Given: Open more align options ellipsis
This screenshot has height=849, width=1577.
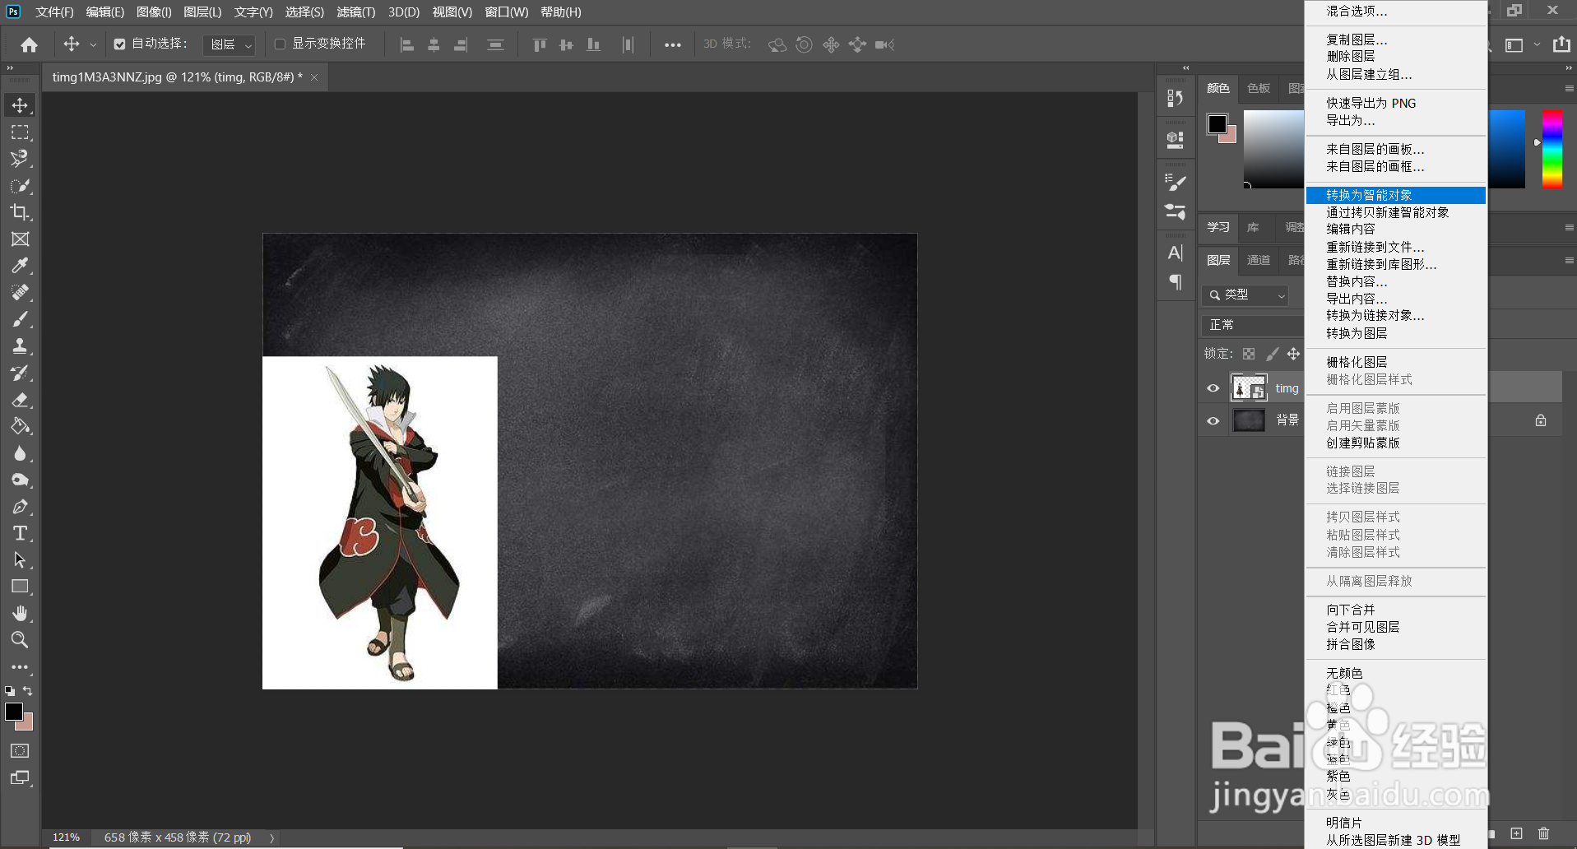Looking at the screenshot, I should (x=673, y=45).
